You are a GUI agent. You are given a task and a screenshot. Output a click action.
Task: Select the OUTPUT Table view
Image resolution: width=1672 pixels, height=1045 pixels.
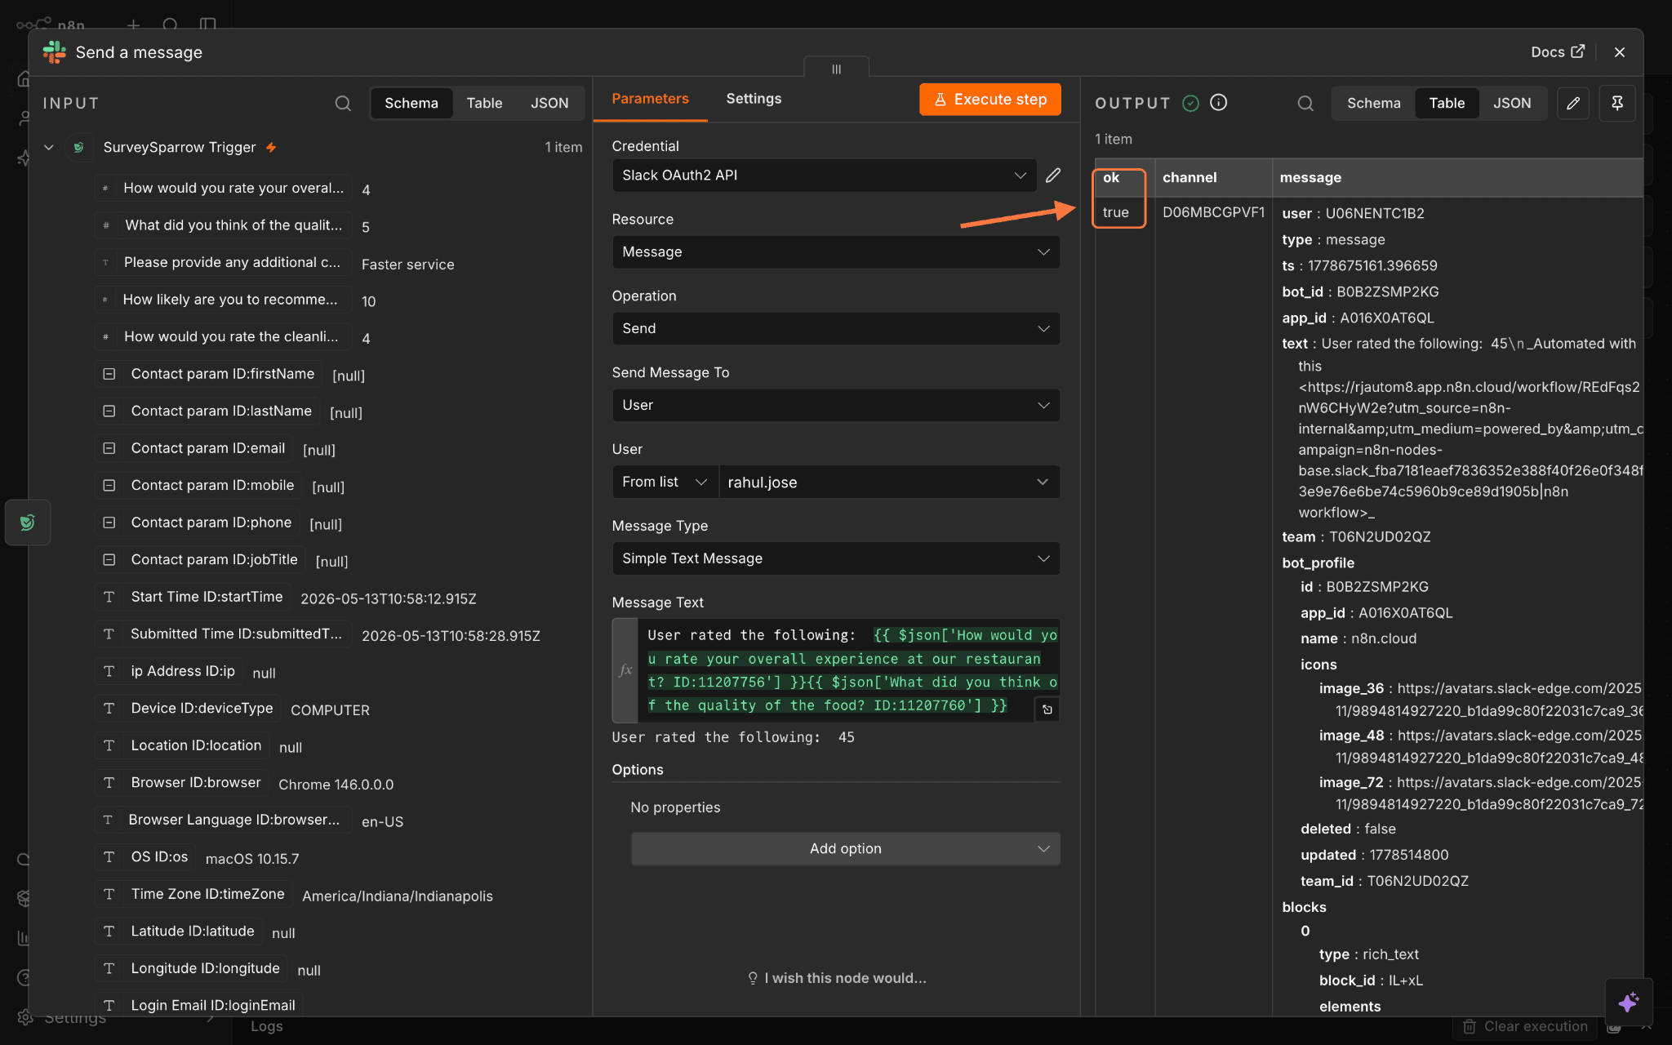pyautogui.click(x=1447, y=103)
